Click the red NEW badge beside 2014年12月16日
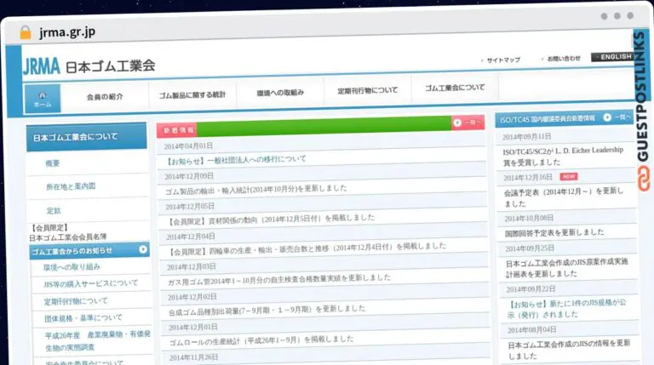The image size is (654, 365). 568,177
